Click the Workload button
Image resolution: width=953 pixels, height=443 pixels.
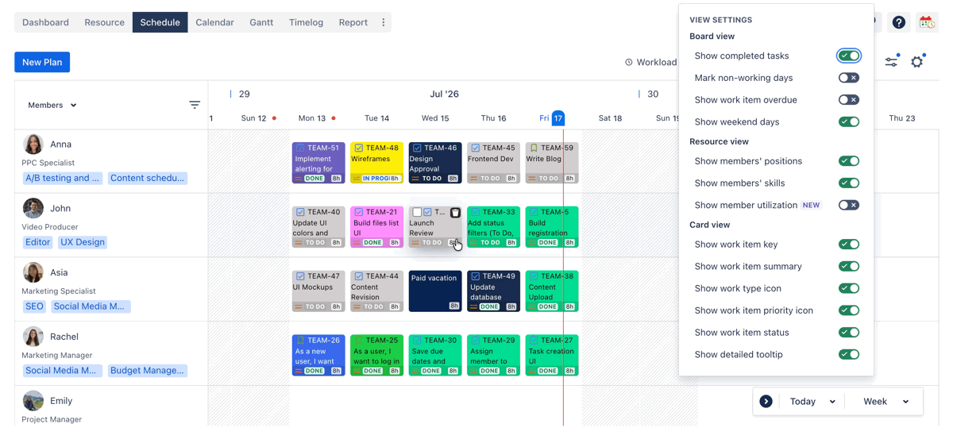point(650,62)
